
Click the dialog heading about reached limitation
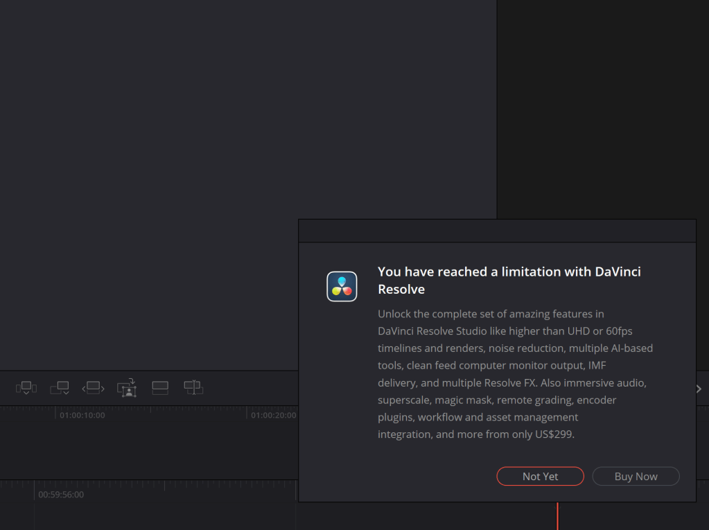pyautogui.click(x=509, y=280)
